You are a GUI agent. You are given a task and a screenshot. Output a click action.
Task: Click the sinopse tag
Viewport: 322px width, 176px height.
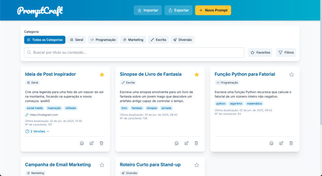click(152, 108)
